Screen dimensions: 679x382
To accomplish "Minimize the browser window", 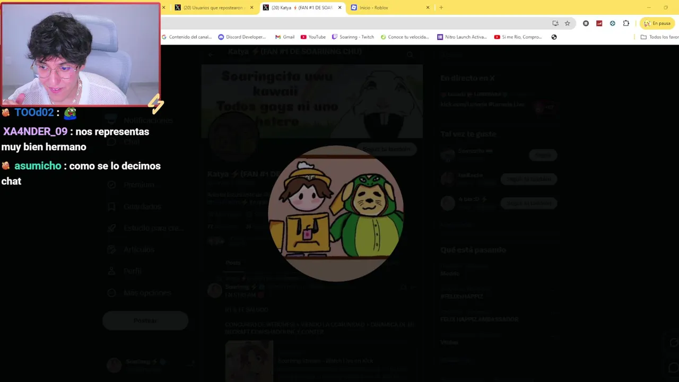I will (x=649, y=7).
